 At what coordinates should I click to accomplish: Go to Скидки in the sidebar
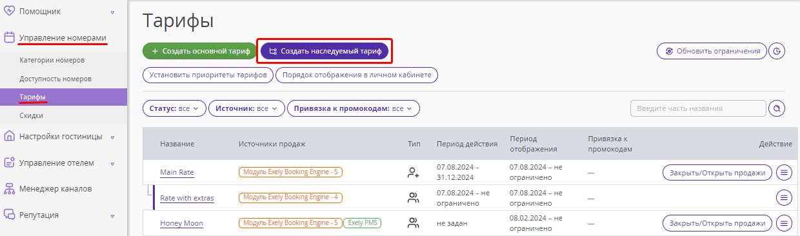click(x=31, y=115)
